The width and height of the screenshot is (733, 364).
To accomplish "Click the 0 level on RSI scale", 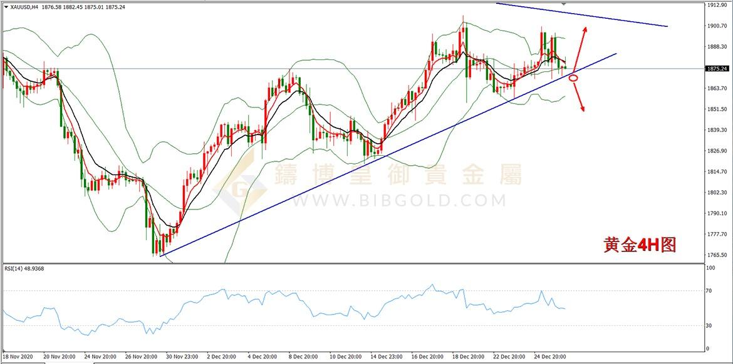I will tap(708, 349).
